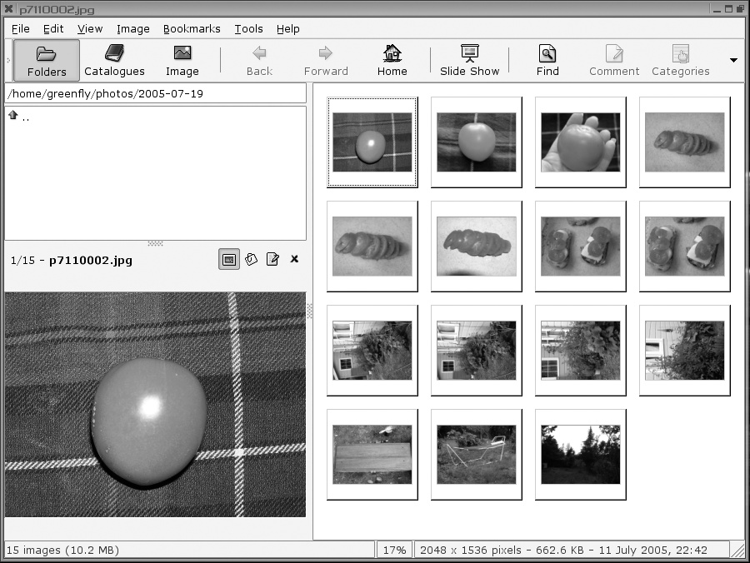Screen dimensions: 750x563
Task: Expand the toolbar overflow arrow on the right
Action: 734,59
